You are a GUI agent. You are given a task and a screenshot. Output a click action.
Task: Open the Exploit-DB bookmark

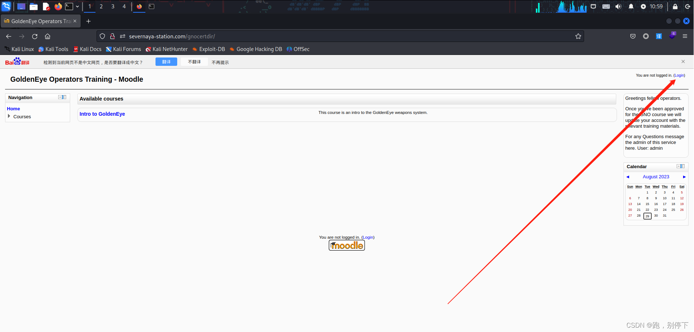pos(209,49)
